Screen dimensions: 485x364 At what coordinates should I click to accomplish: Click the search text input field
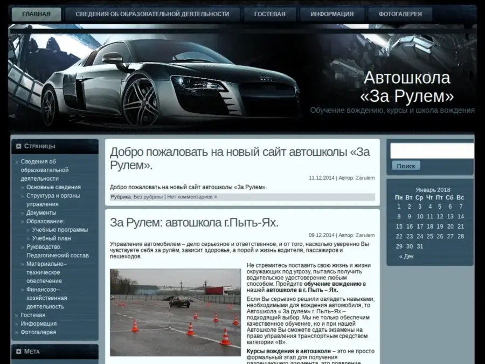(x=432, y=151)
